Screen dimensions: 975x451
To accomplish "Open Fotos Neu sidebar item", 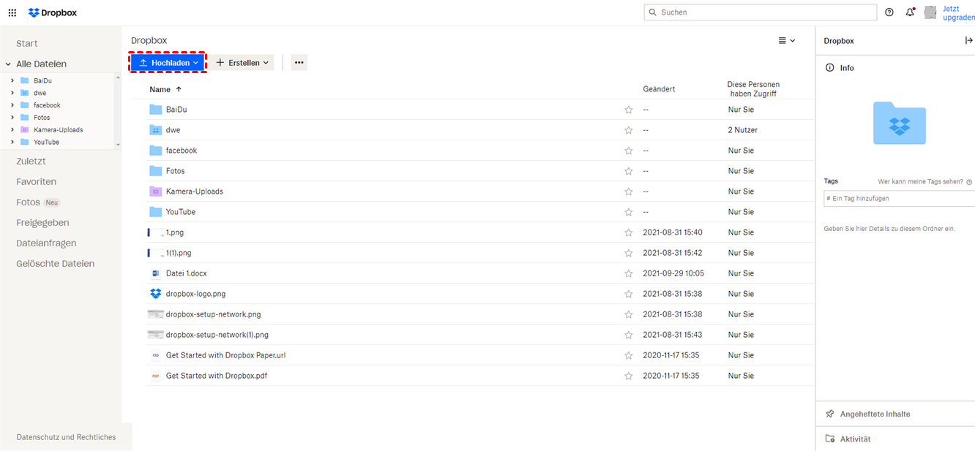I will tap(38, 202).
